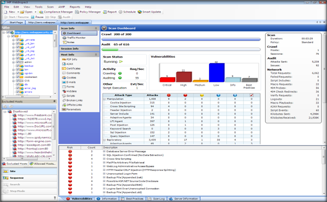Toggle checkbox for admin folder
327x202 pixels.
[x=18, y=62]
